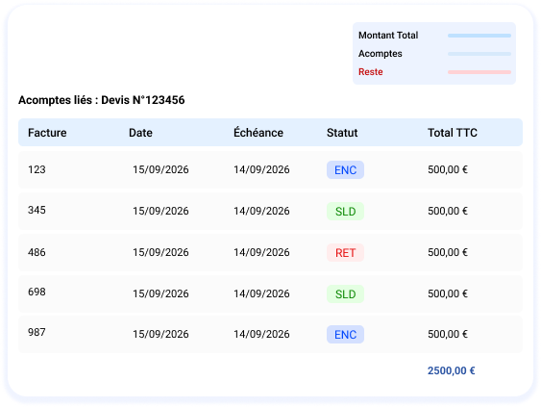Click the ENC badge for invoice 987
Image resolution: width=541 pixels, height=407 pixels.
click(345, 335)
